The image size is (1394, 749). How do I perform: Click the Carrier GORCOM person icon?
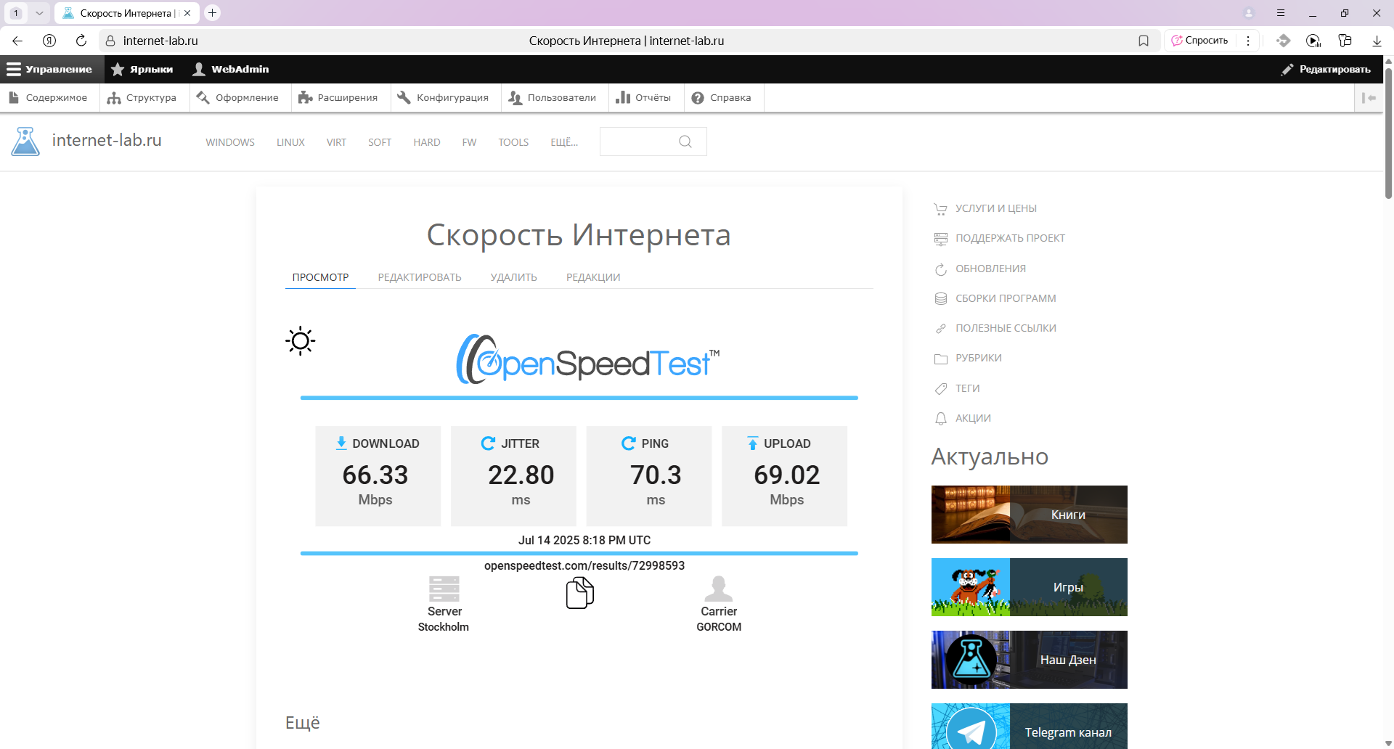719,589
